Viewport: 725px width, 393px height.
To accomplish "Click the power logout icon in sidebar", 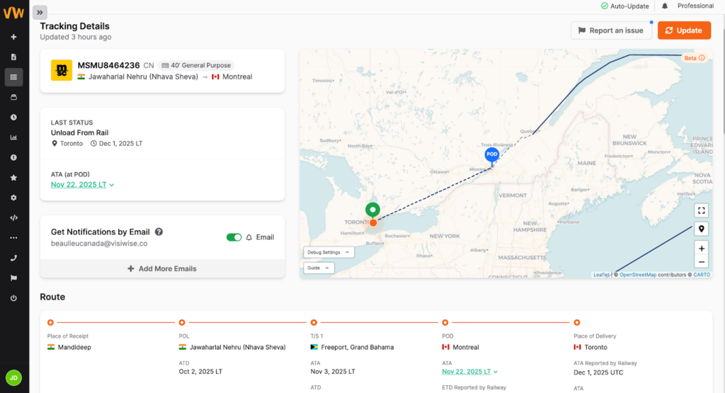I will [13, 298].
